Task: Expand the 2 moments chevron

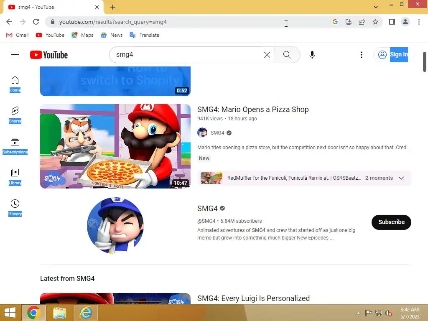Action: coord(401,178)
